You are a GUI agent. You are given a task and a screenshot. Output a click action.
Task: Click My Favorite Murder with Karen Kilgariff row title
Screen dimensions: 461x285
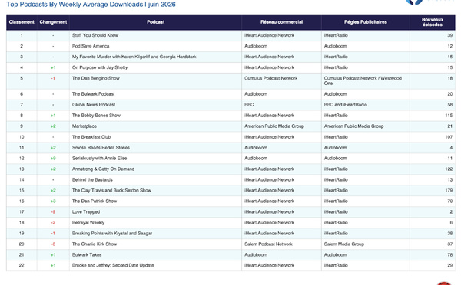[x=134, y=57]
